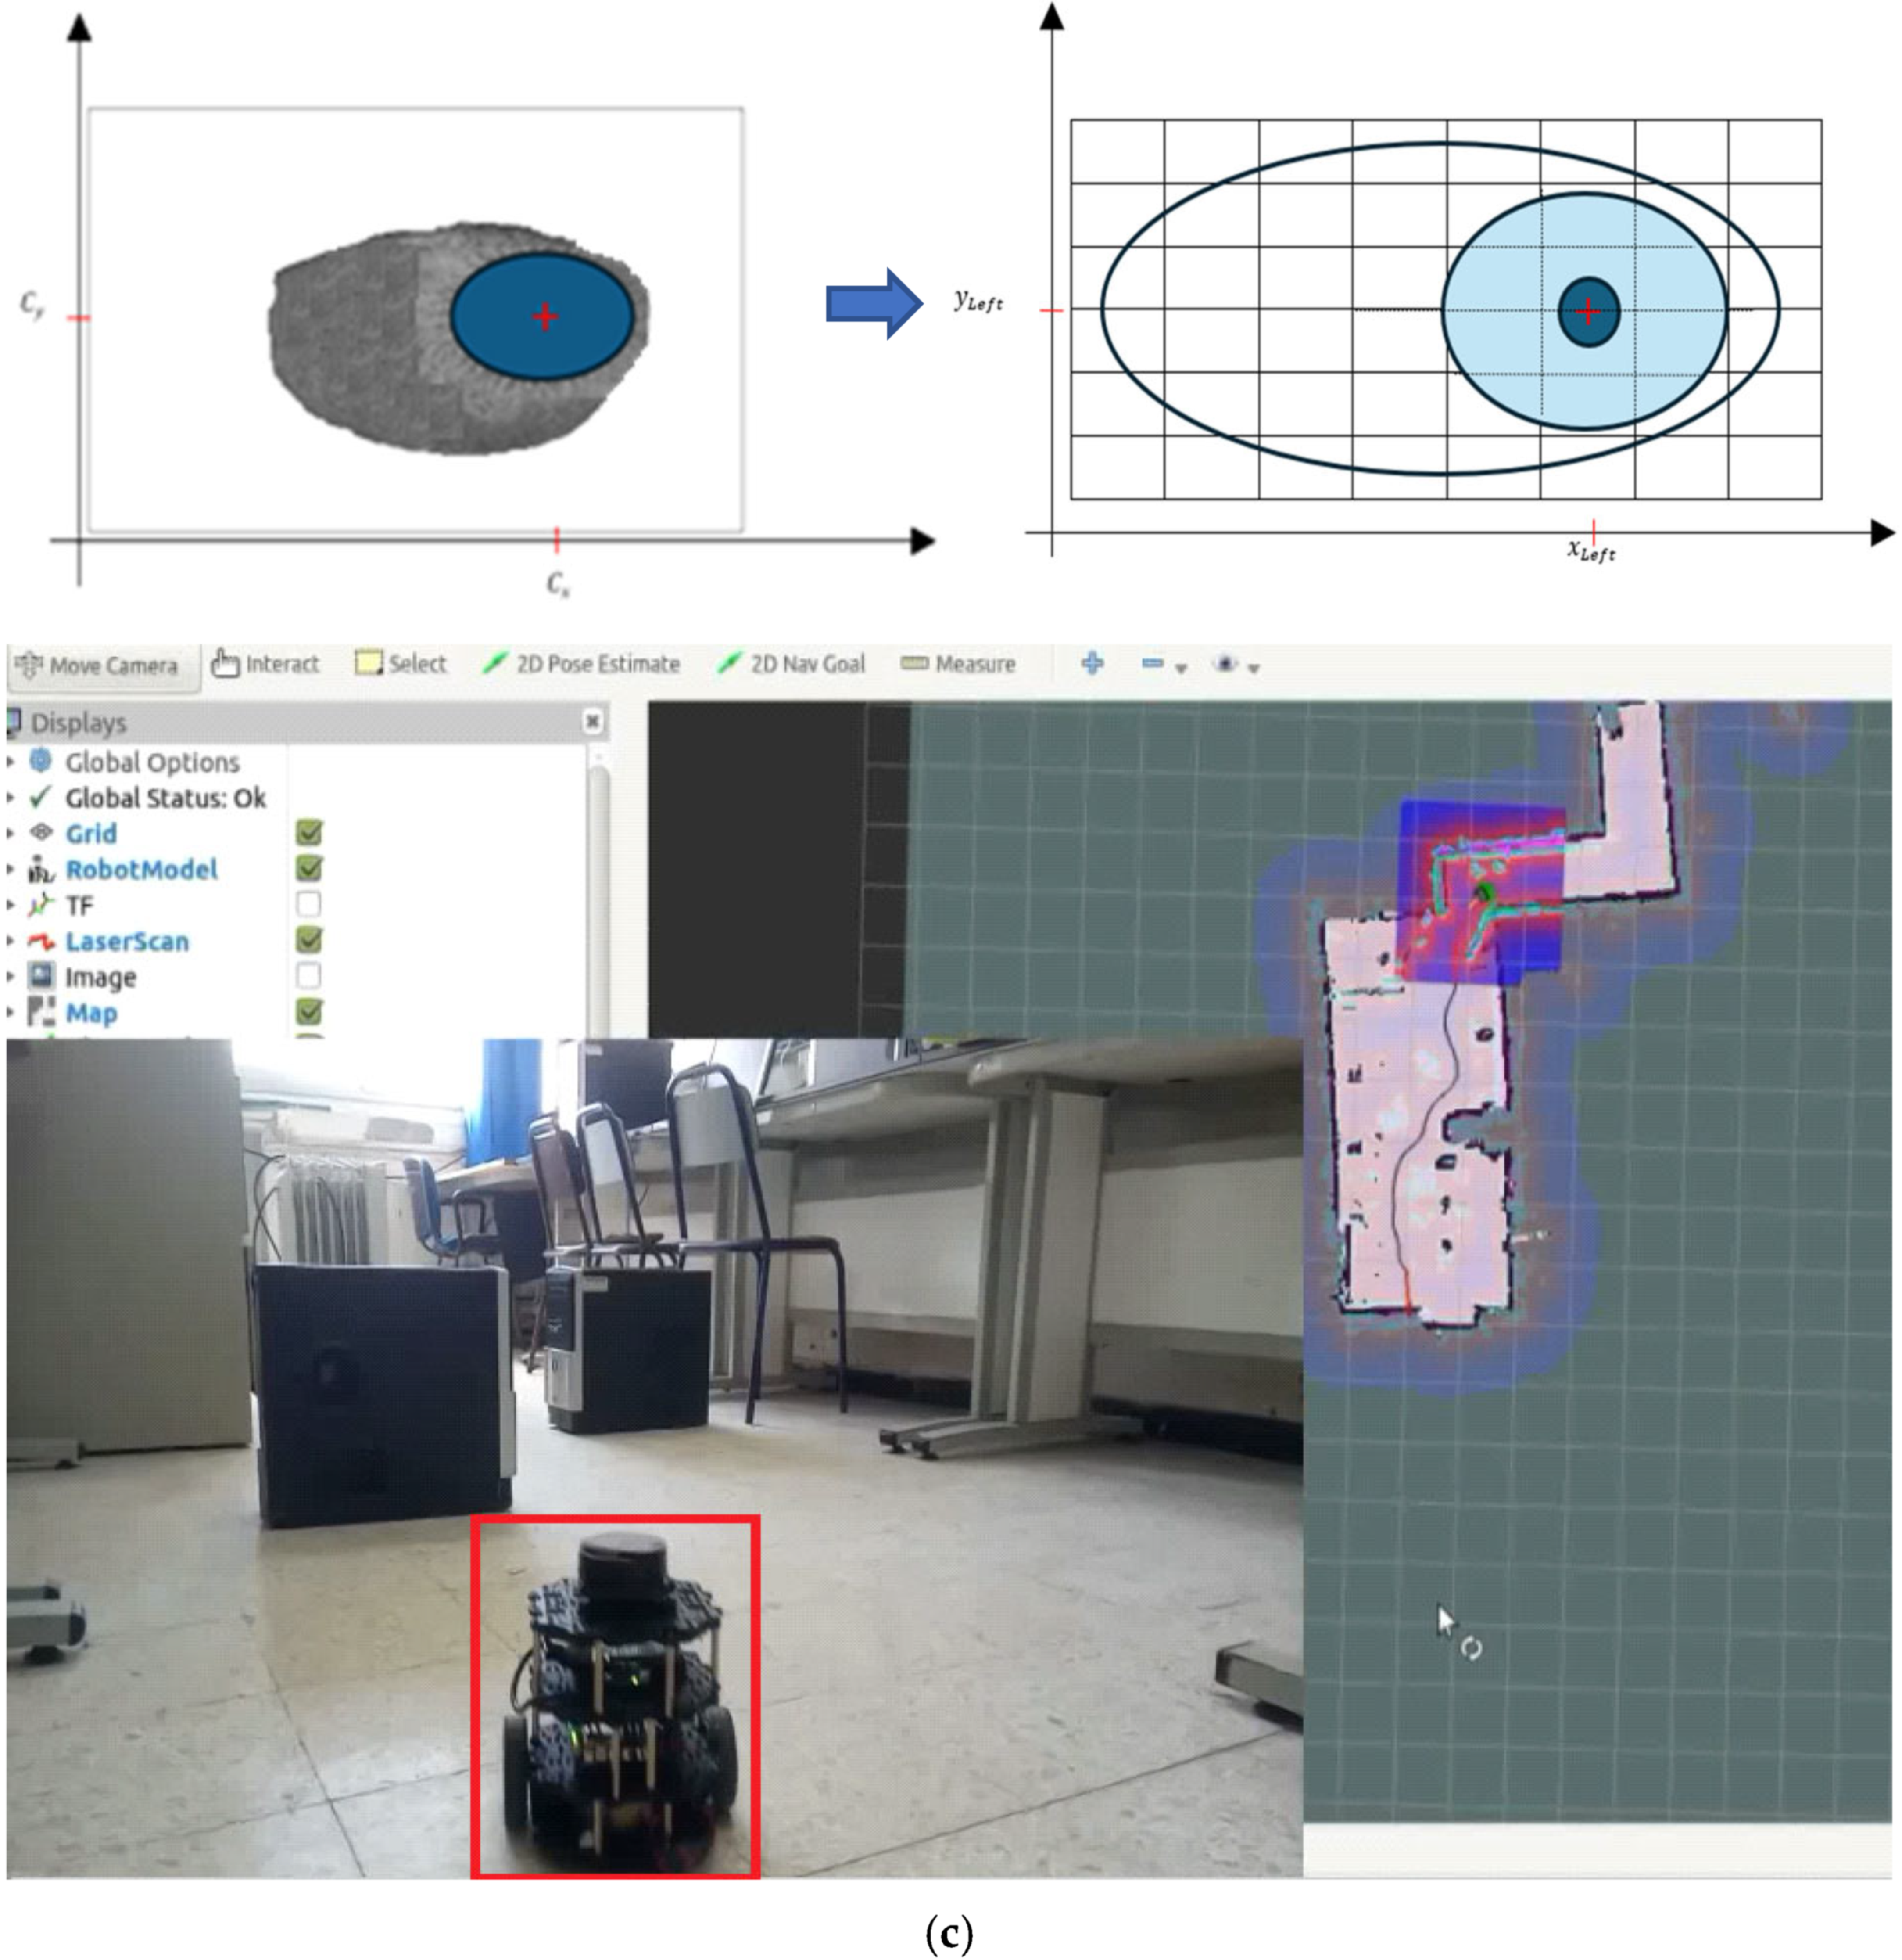Viewport: 1902px width, 1960px height.
Task: Uncheck the Grid display checkbox
Action: click(310, 833)
